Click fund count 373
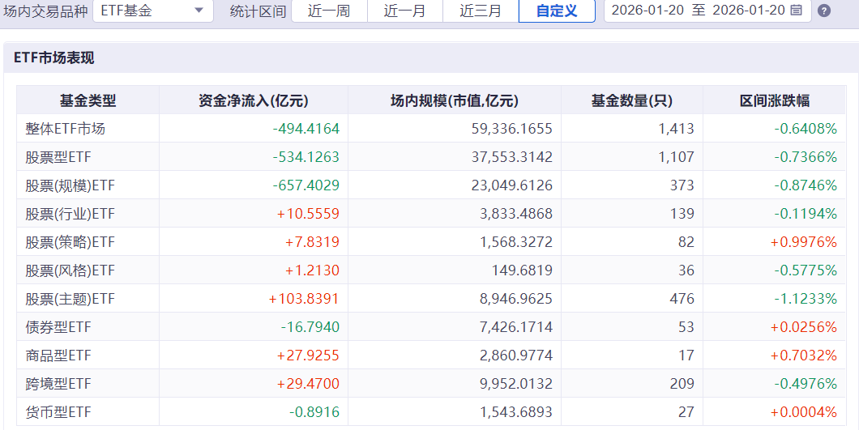This screenshot has height=430, width=859. pos(682,185)
